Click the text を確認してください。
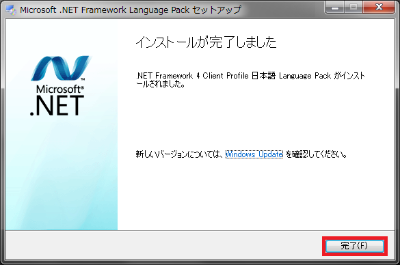 tap(317, 154)
